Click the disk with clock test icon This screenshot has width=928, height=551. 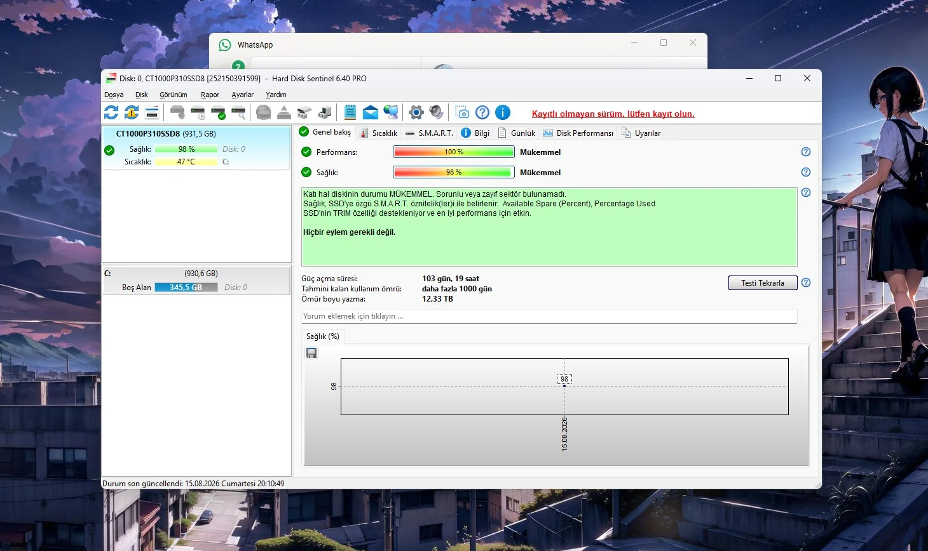coord(198,112)
